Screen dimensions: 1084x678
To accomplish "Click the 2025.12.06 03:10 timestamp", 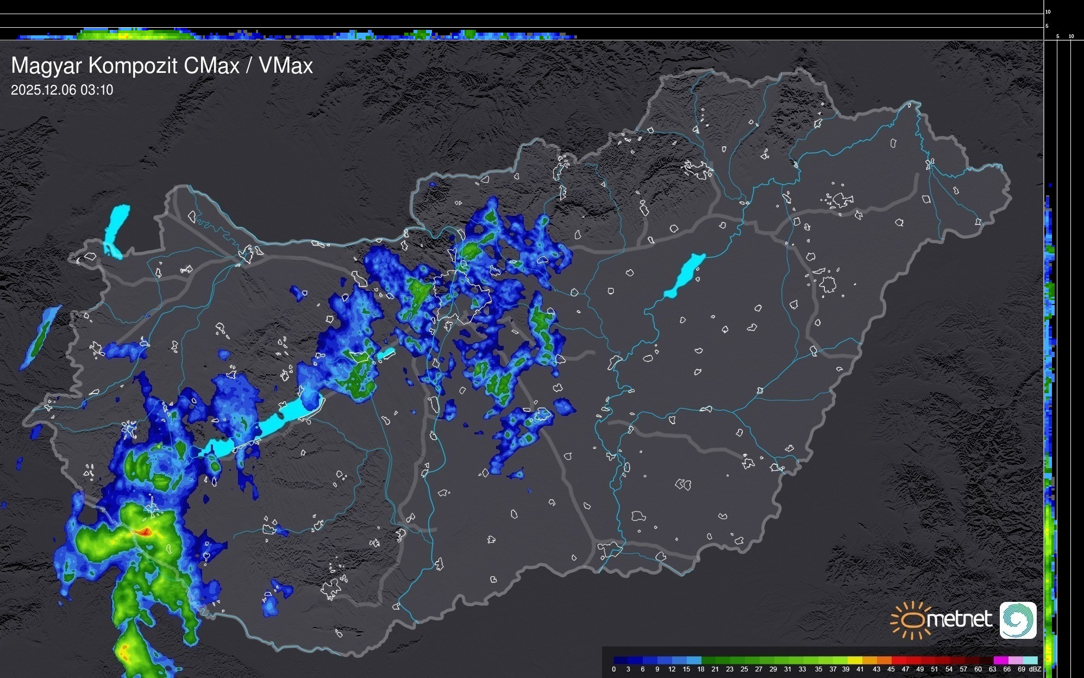I will click(62, 90).
